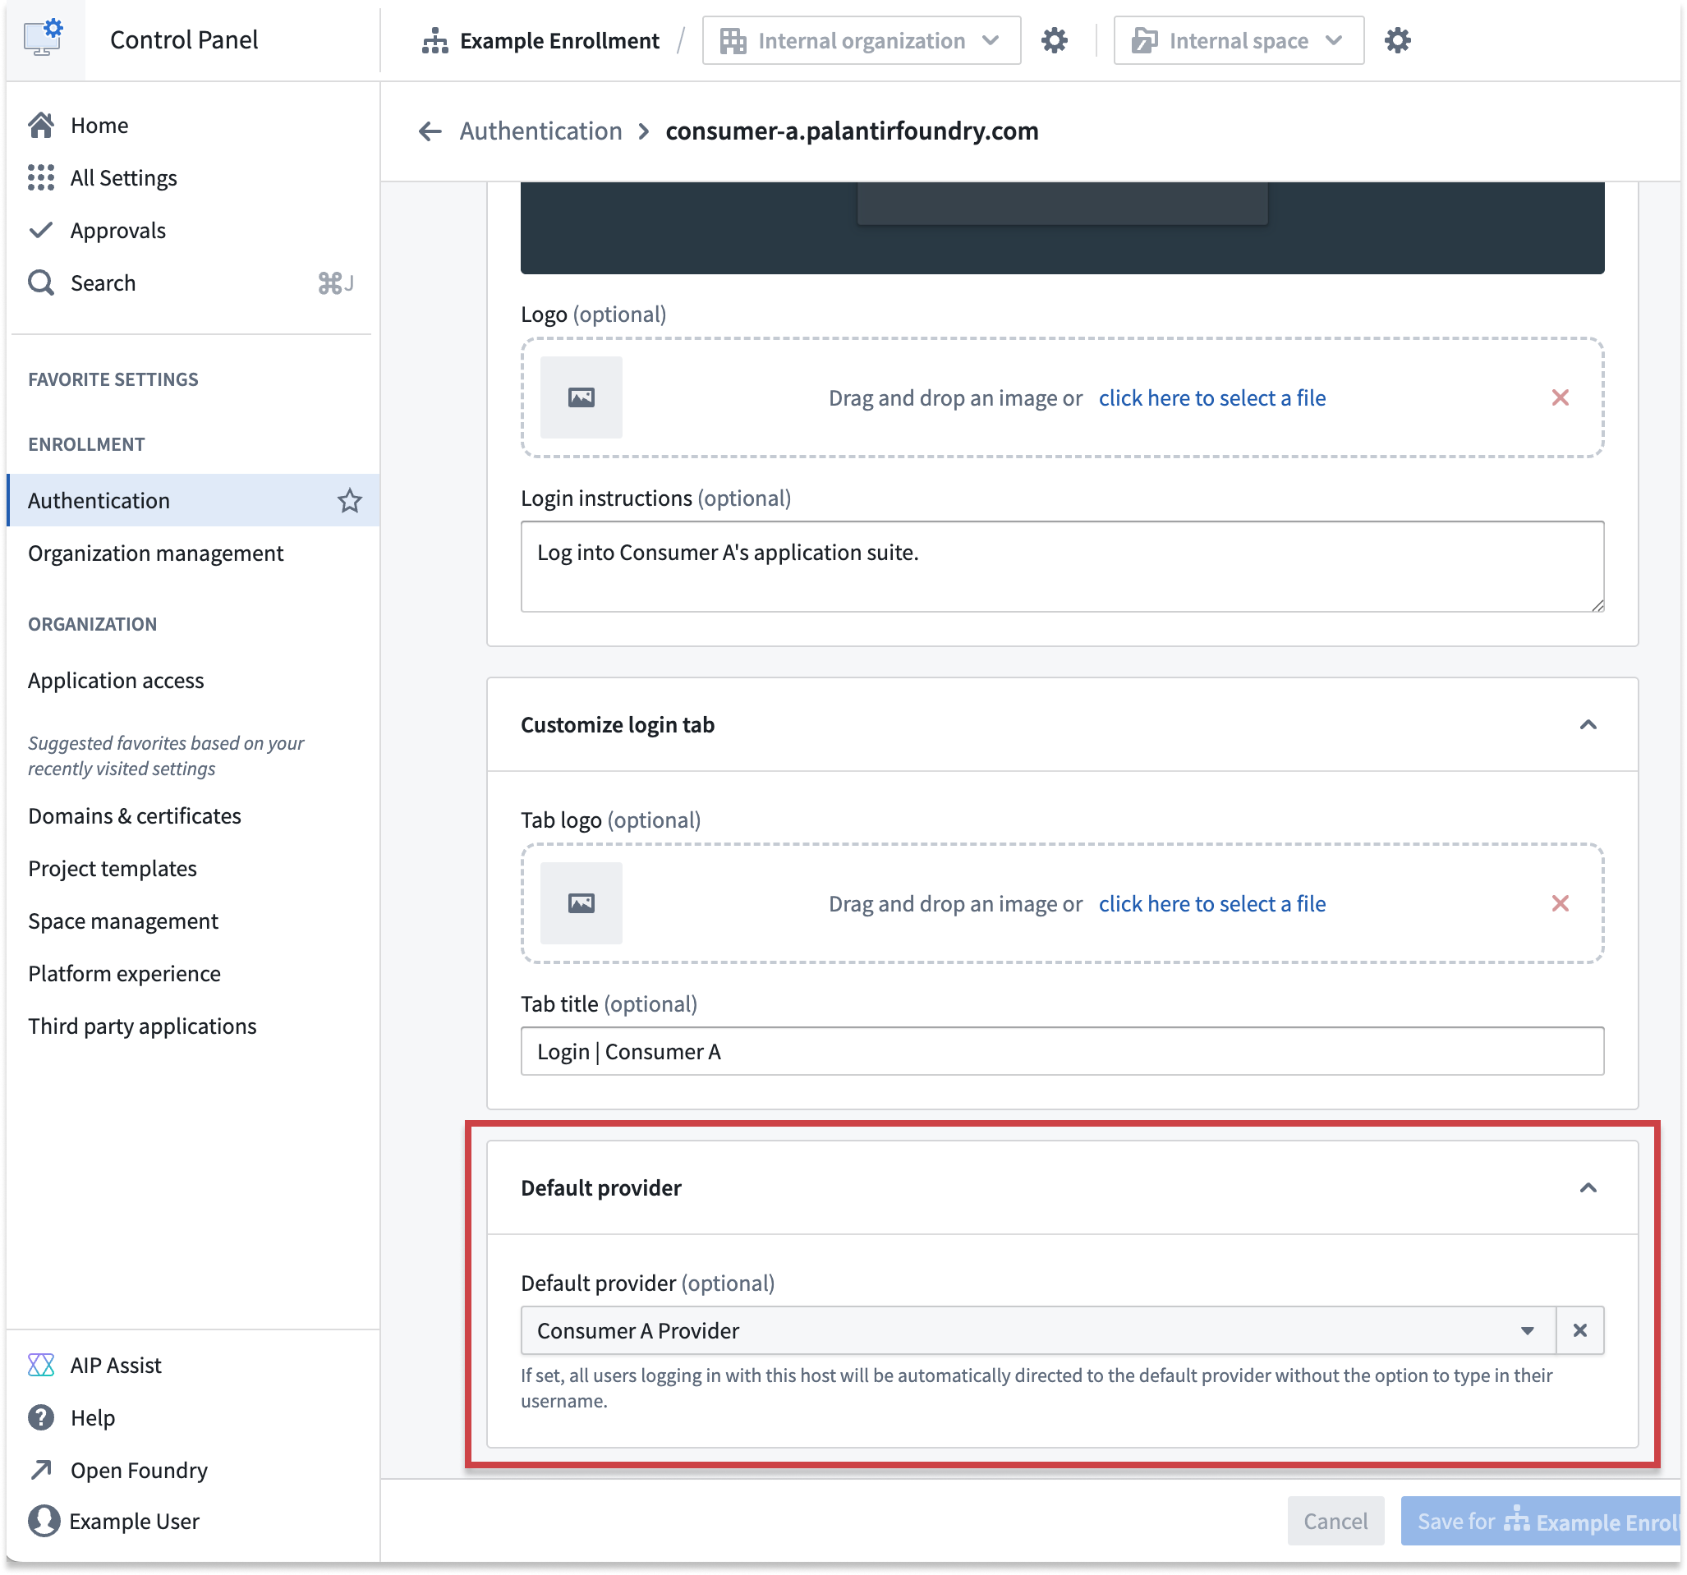Click the Search magnifier icon

pyautogui.click(x=41, y=282)
